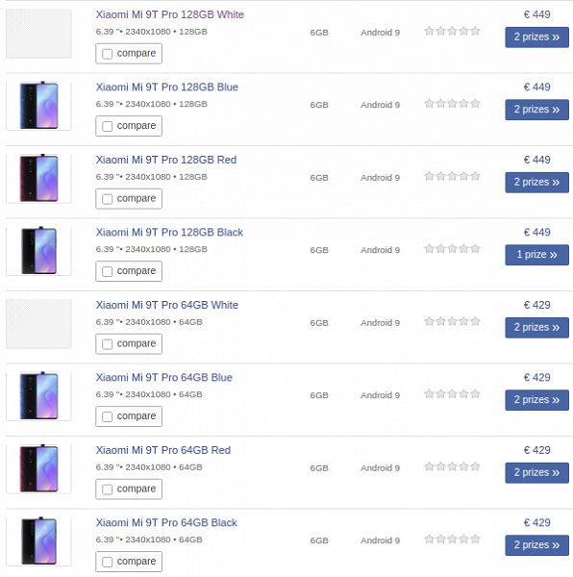Viewport: 573px width, 577px height.
Task: Click the € 429 price of 64GB Red
Action: click(x=537, y=450)
